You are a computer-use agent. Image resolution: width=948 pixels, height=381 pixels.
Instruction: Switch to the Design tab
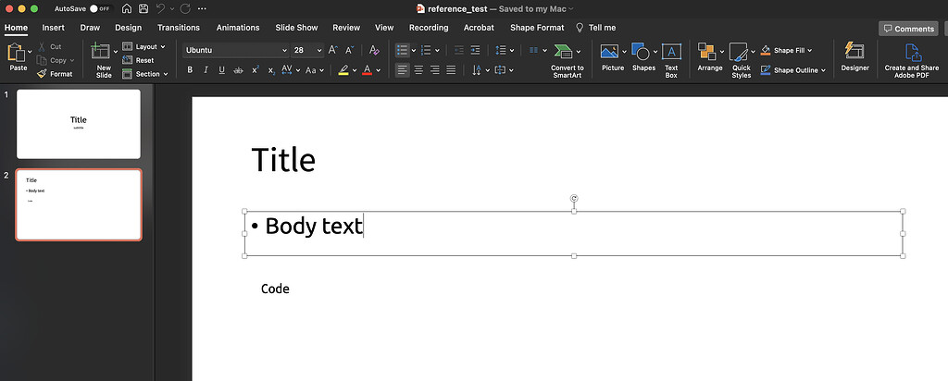coord(128,28)
